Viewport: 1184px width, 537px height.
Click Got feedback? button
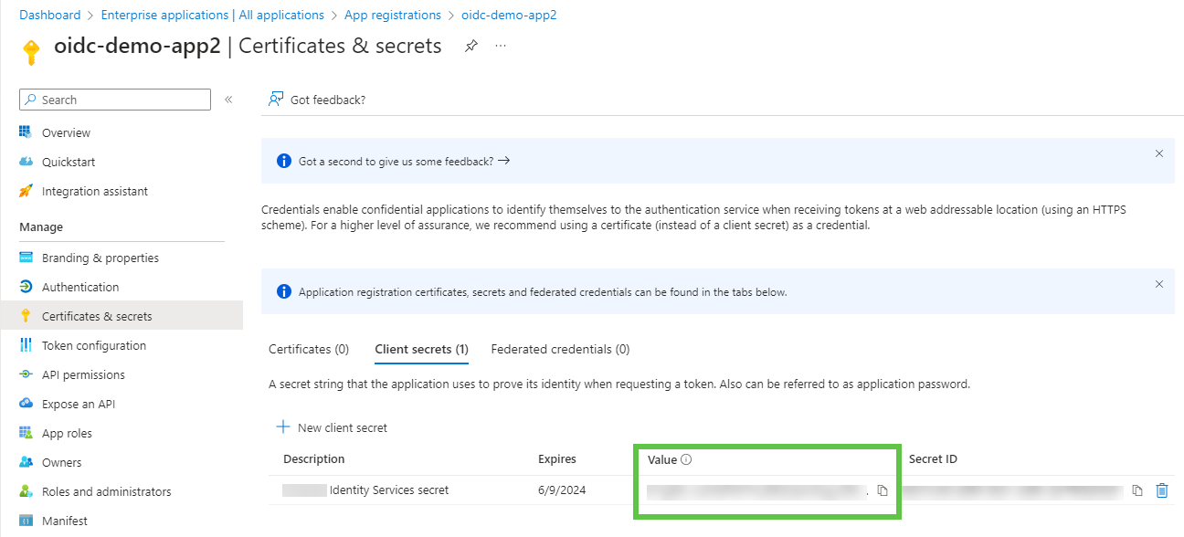pyautogui.click(x=317, y=100)
